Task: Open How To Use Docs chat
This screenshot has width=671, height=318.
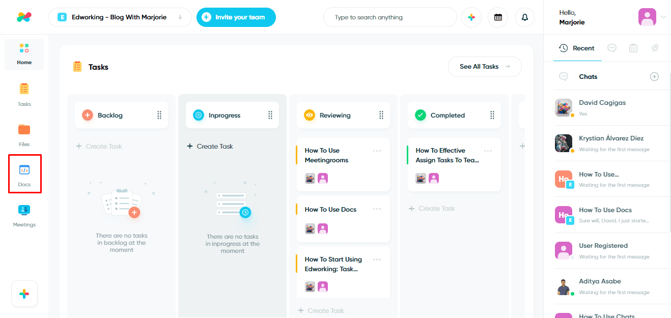Action: pos(611,215)
